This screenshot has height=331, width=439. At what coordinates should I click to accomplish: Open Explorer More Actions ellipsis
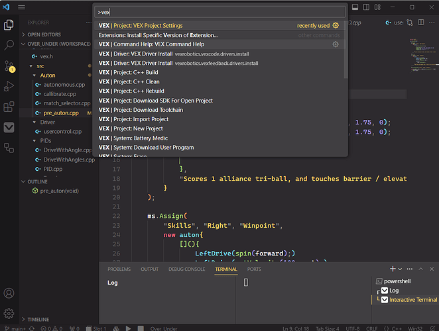pyautogui.click(x=89, y=23)
